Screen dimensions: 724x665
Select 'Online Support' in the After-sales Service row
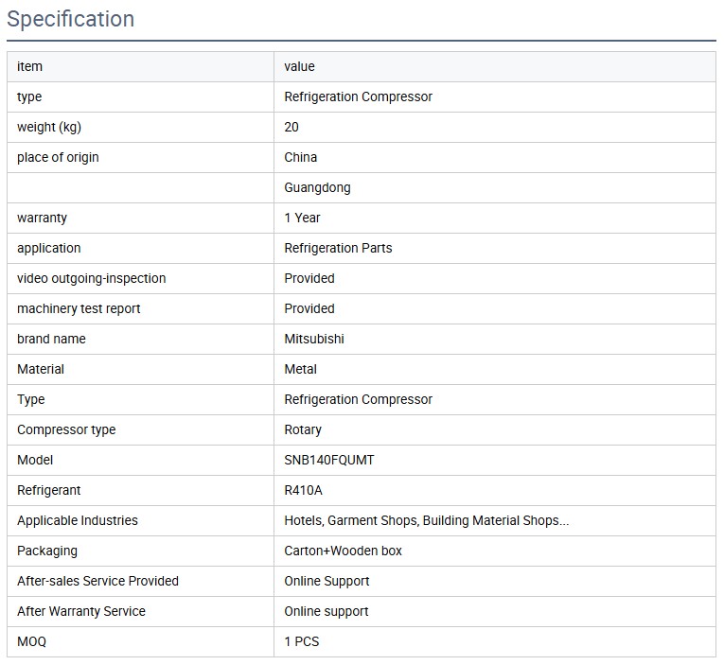click(x=327, y=582)
